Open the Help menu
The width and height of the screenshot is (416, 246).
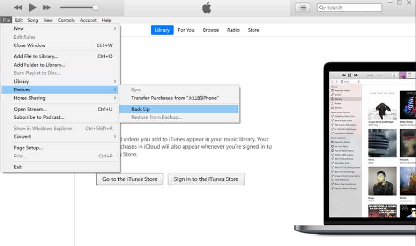[106, 20]
